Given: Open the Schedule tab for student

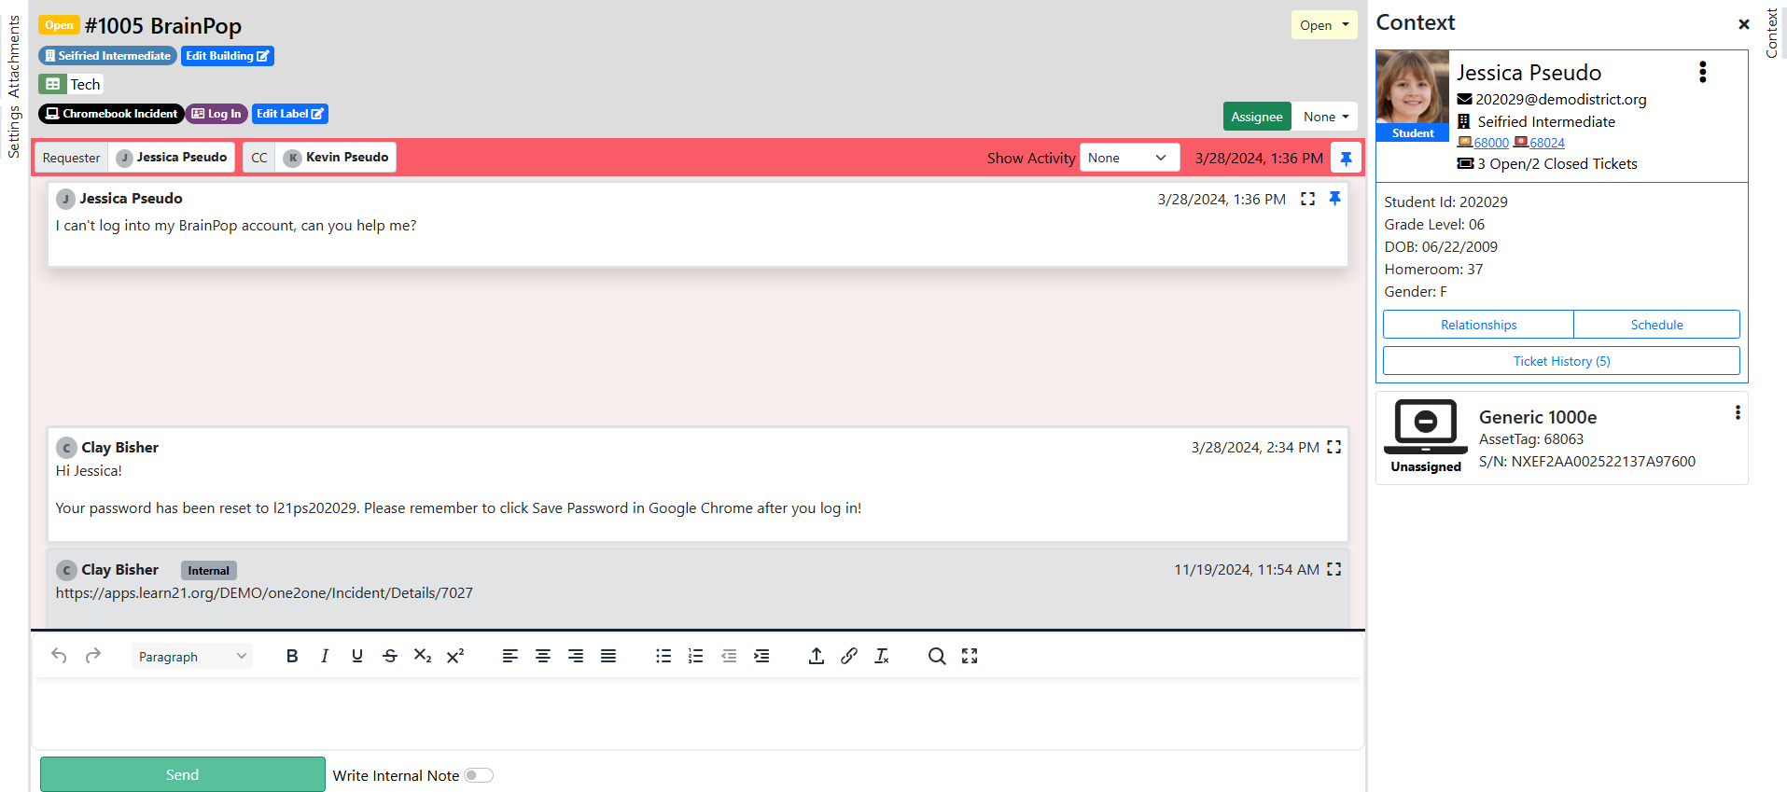Looking at the screenshot, I should 1656,325.
